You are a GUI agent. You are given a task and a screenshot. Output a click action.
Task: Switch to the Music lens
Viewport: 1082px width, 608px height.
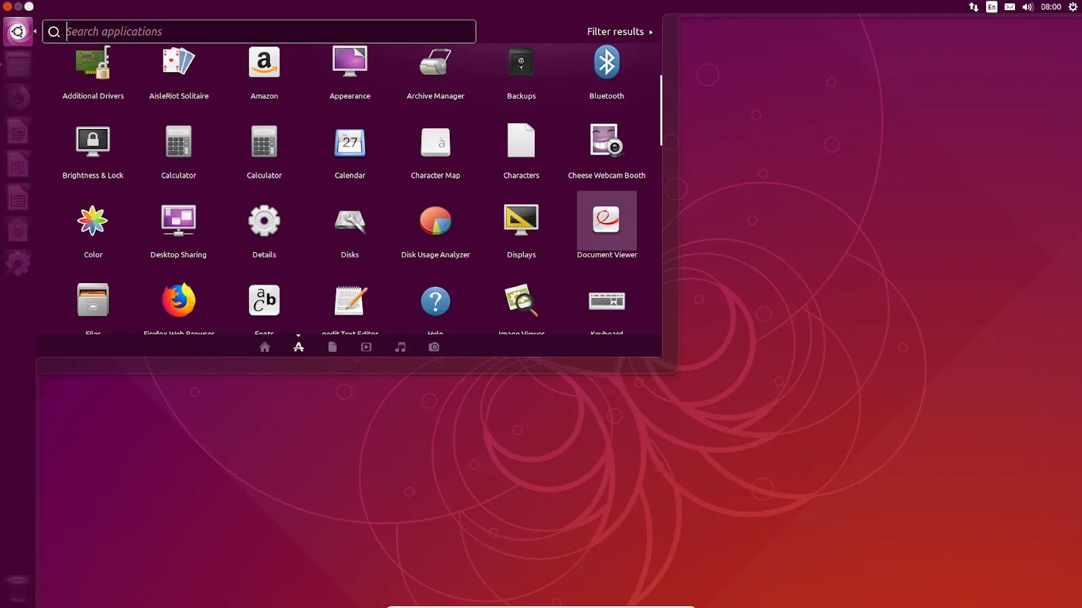click(x=400, y=347)
